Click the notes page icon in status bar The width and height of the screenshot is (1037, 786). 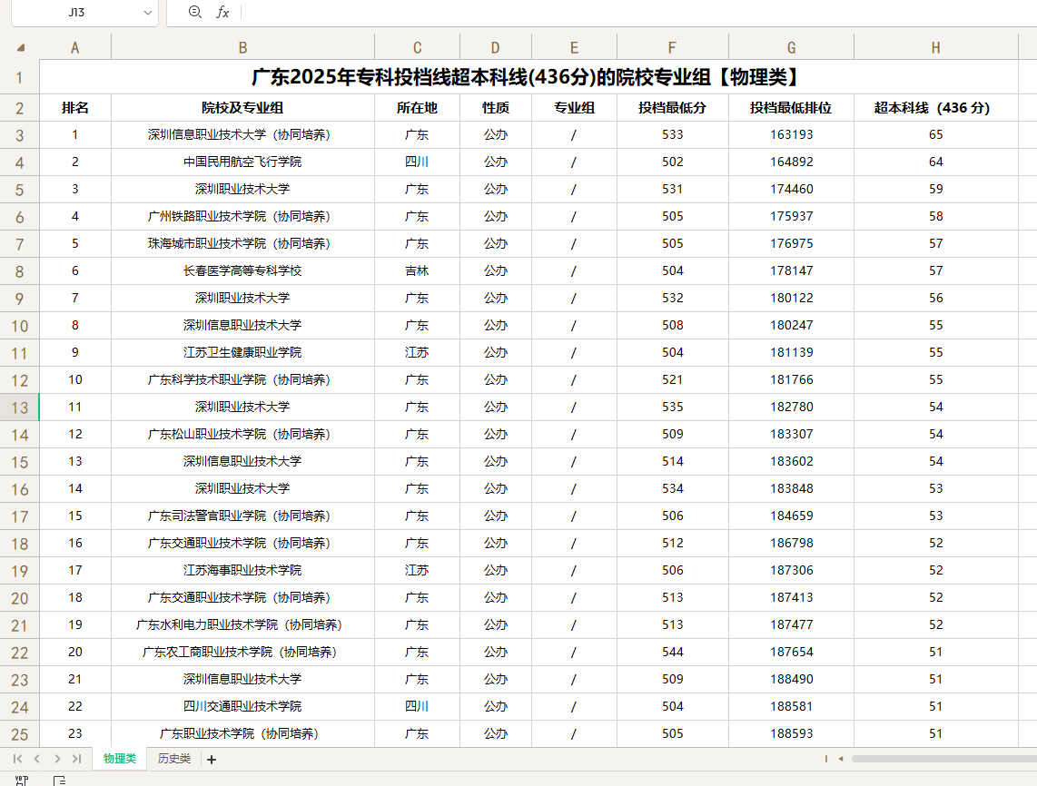(x=60, y=779)
